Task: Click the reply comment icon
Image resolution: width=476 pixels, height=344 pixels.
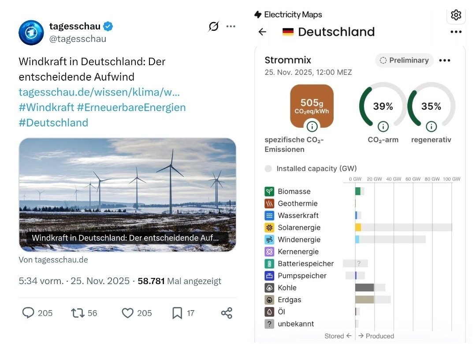Action: [x=29, y=313]
